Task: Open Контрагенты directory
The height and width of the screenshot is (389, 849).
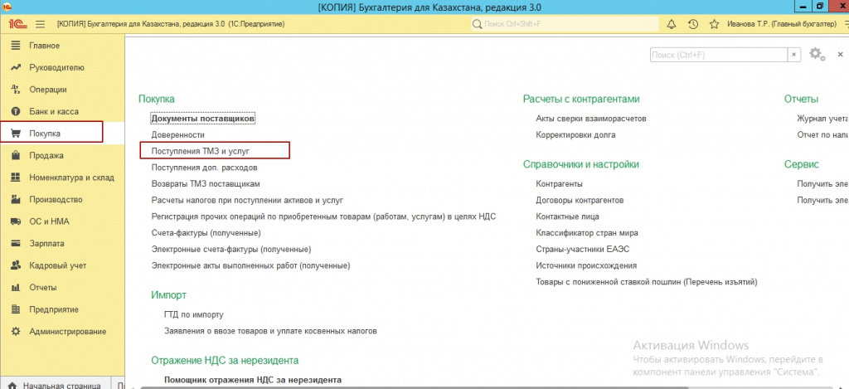Action: 559,183
